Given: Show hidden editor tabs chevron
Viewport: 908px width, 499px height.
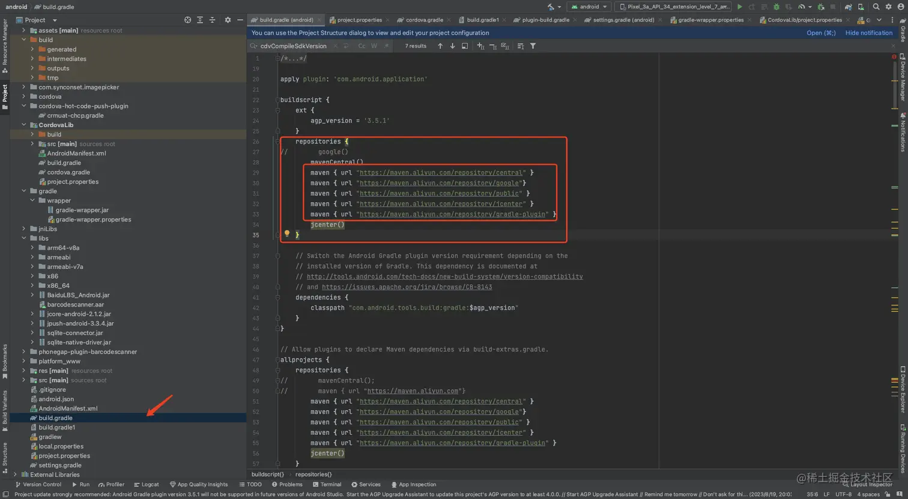Looking at the screenshot, I should coord(879,20).
